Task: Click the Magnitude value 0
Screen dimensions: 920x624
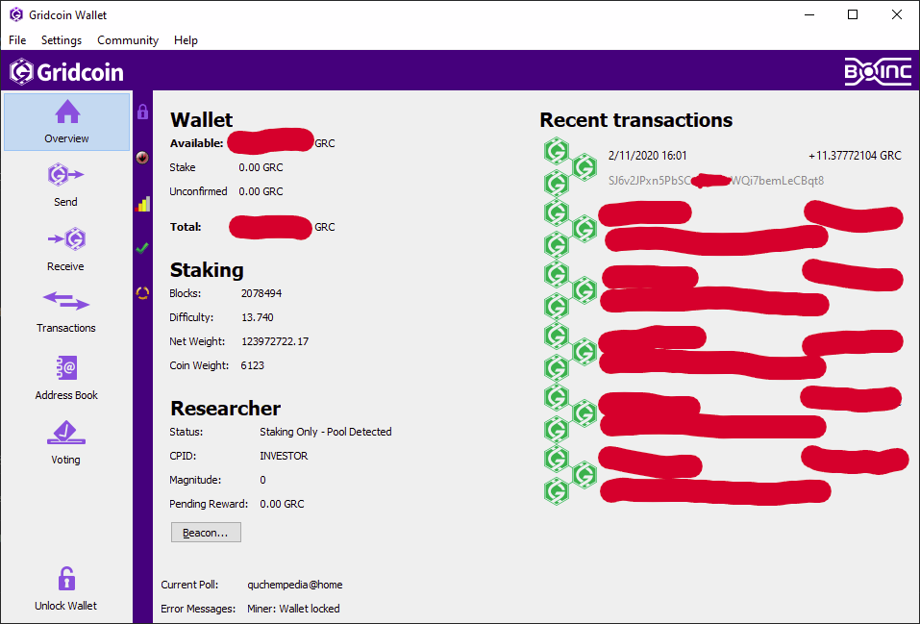Action: pyautogui.click(x=262, y=480)
